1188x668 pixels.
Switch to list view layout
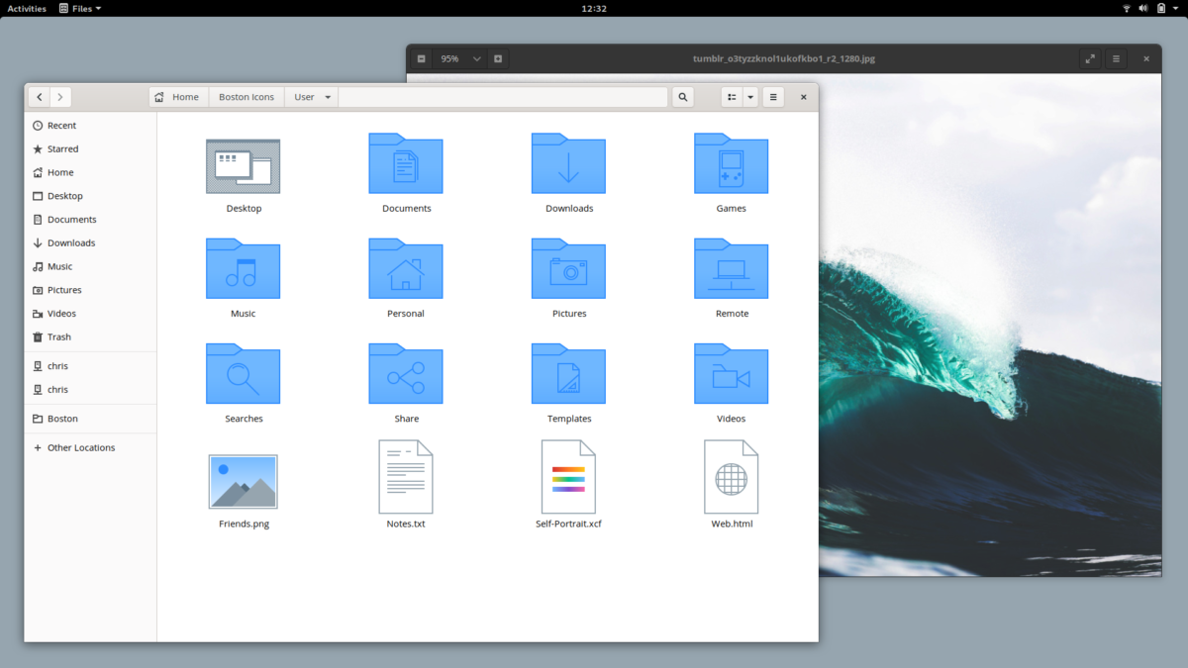[x=731, y=96]
